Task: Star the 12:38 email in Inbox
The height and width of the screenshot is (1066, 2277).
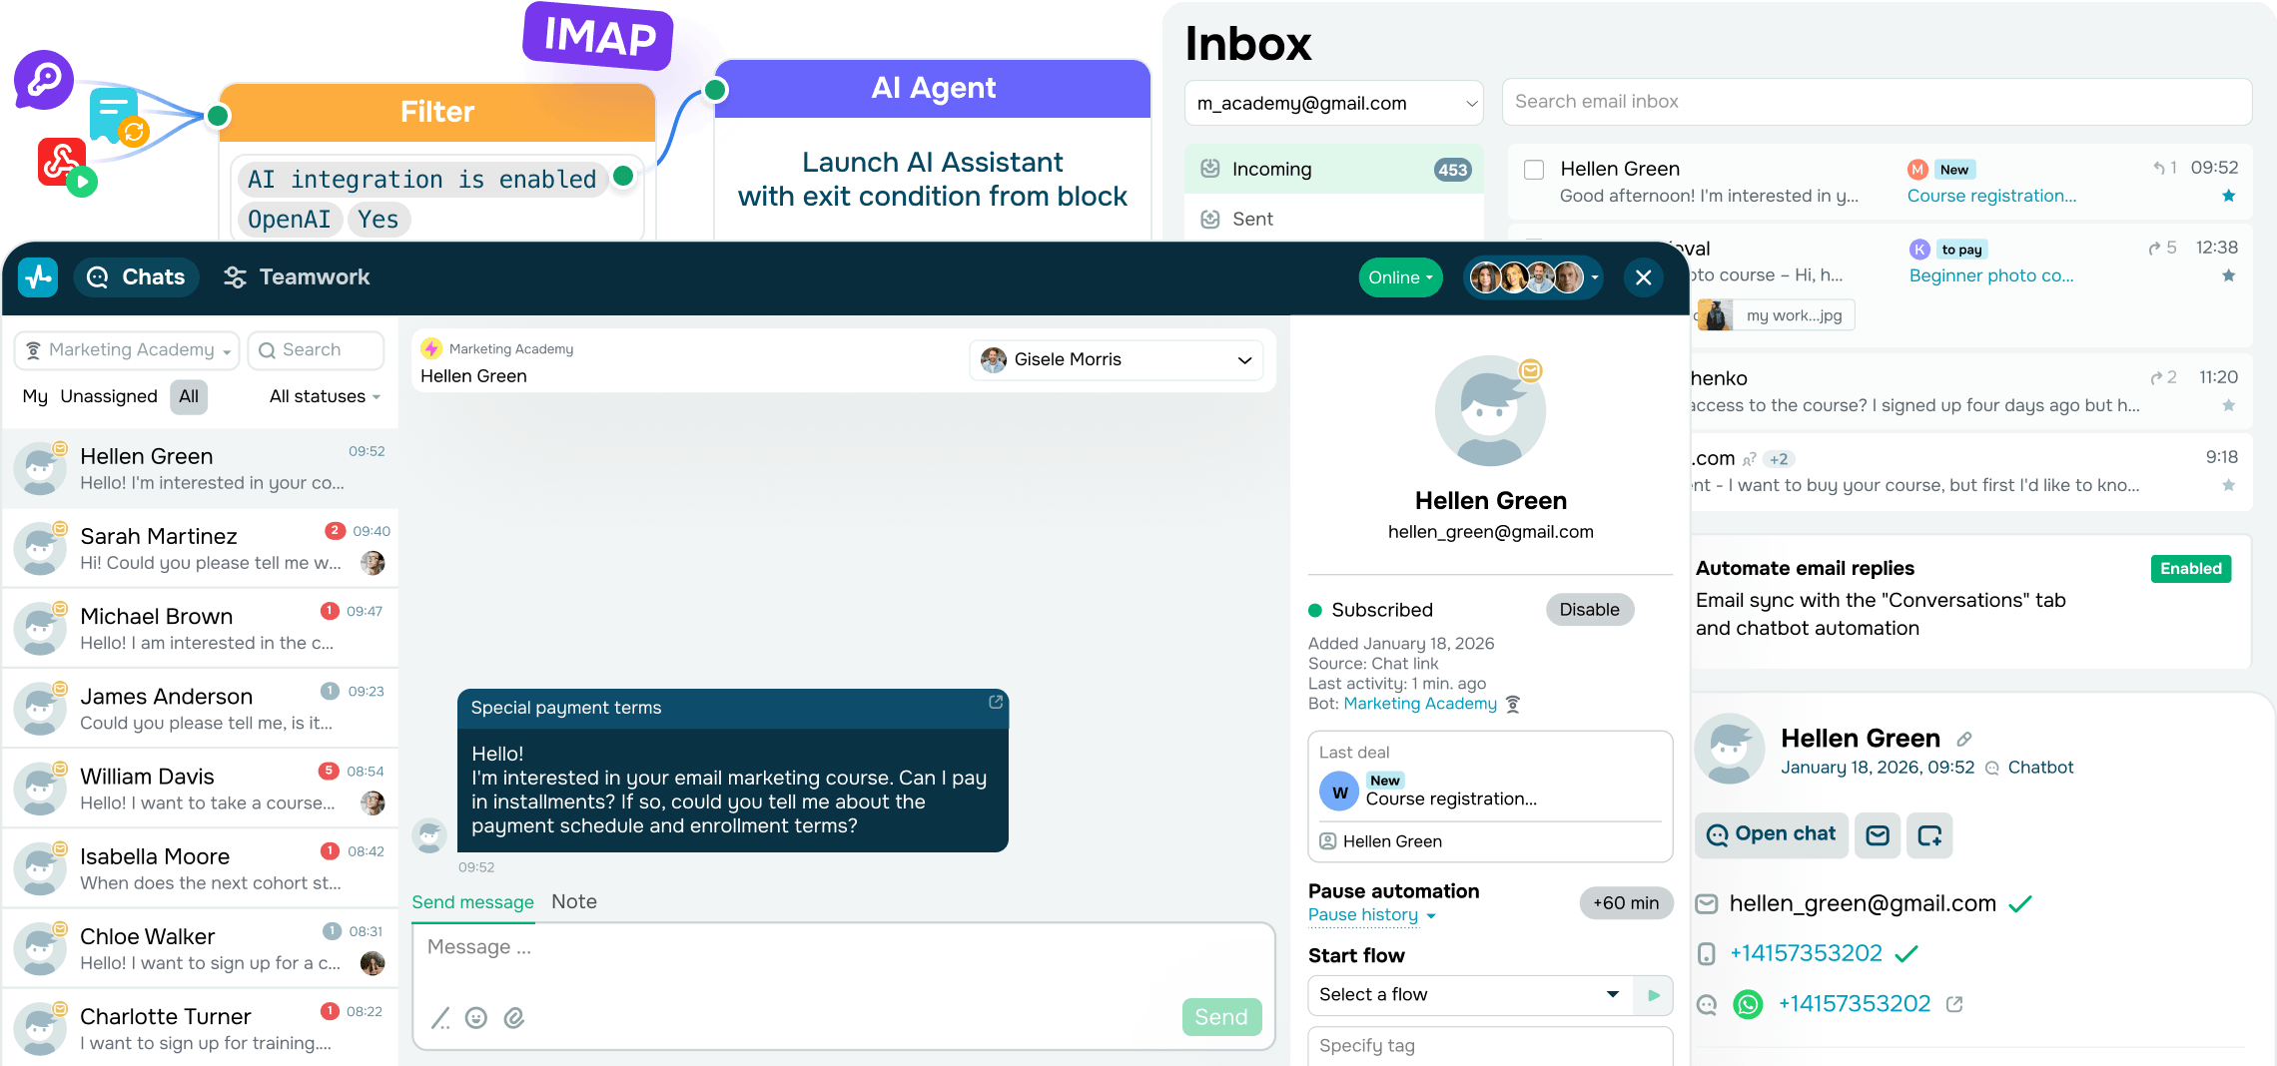Action: pyautogui.click(x=2229, y=275)
